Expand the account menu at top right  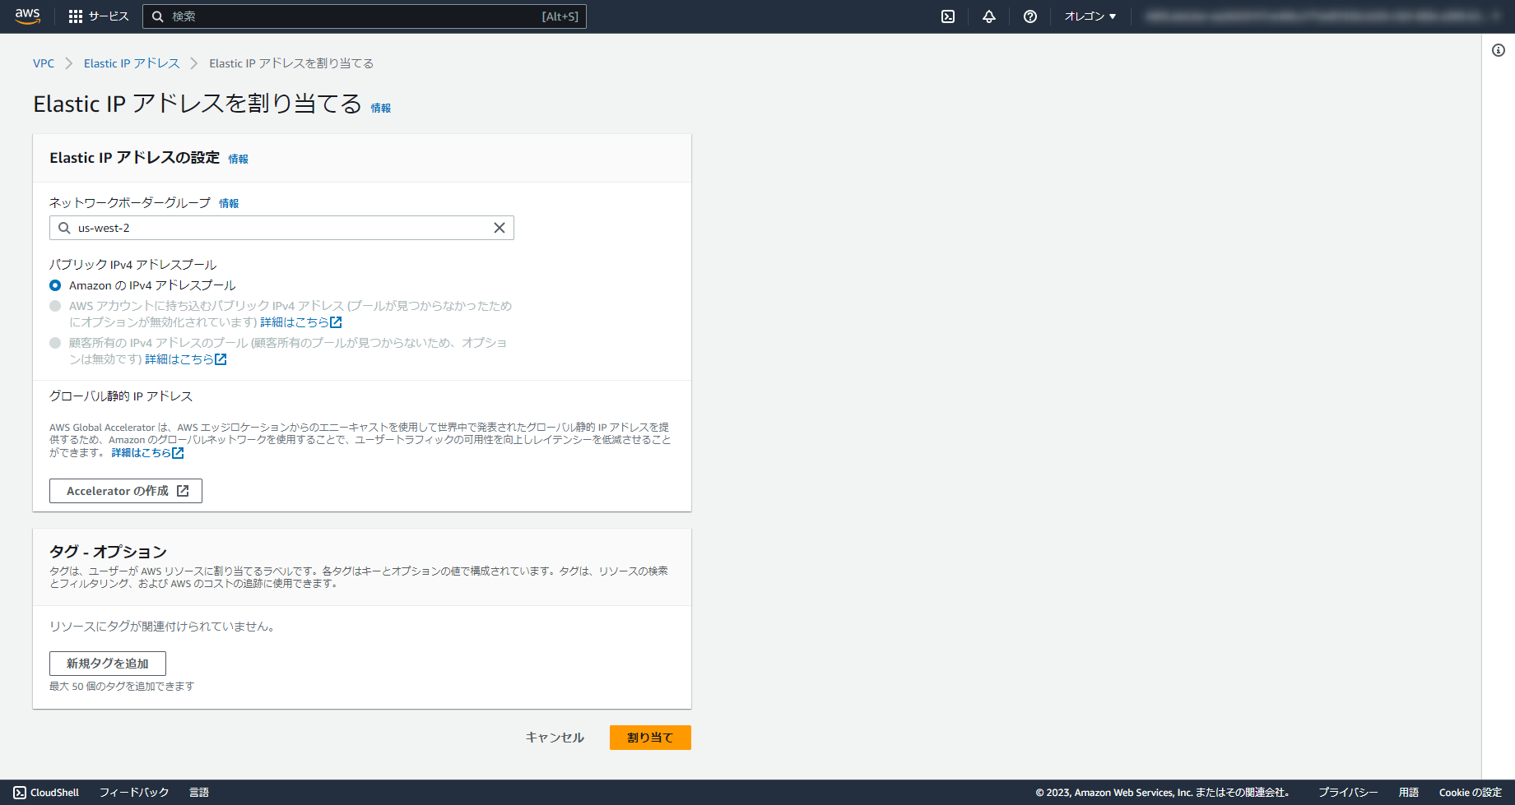coord(1317,16)
